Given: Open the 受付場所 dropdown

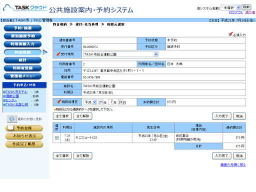Looking at the screenshot, I should coord(120,54).
